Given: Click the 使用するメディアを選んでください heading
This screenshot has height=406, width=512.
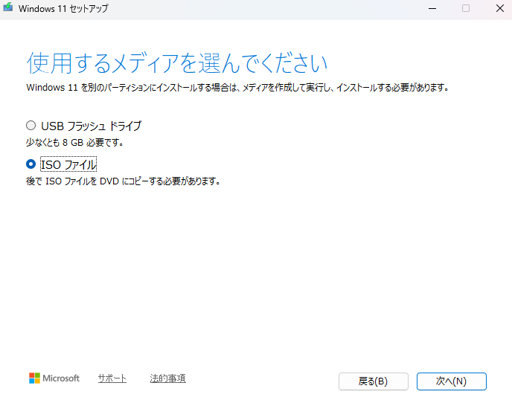Looking at the screenshot, I should tap(177, 62).
